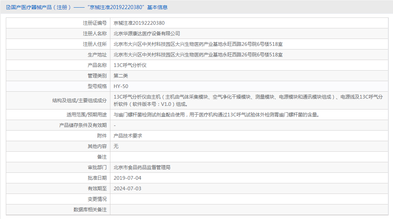393x219 pixels.
Task: Click the 其他内容 label
Action: [x=97, y=146]
